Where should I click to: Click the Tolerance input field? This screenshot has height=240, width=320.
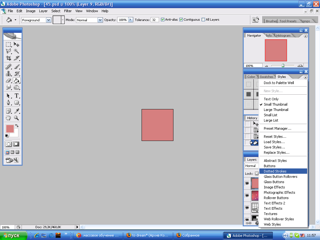pos(155,20)
